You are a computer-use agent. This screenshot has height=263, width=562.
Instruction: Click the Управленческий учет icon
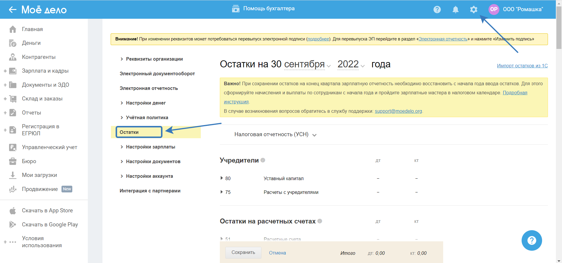13,147
